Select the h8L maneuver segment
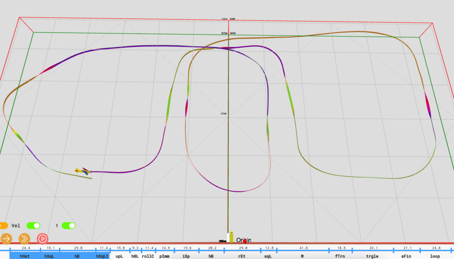 point(135,256)
